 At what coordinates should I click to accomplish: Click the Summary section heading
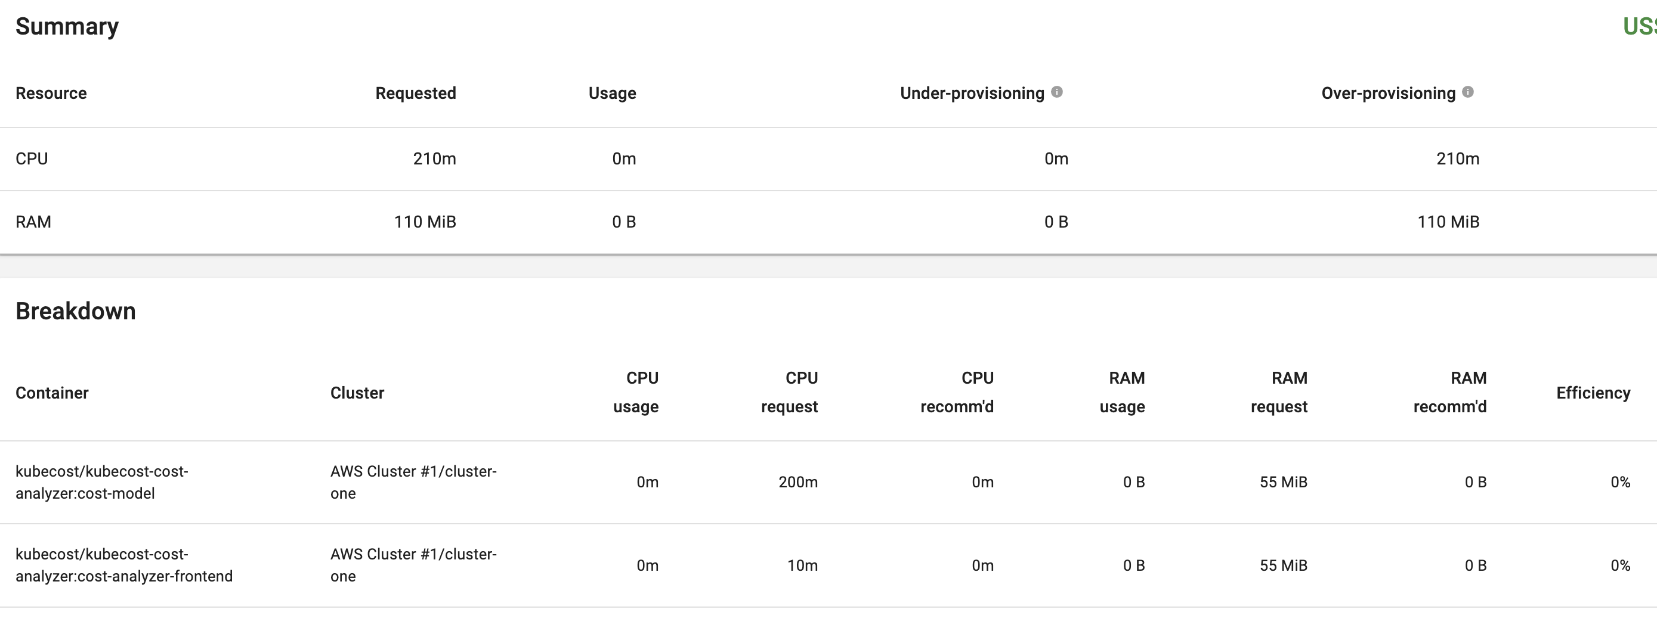67,26
